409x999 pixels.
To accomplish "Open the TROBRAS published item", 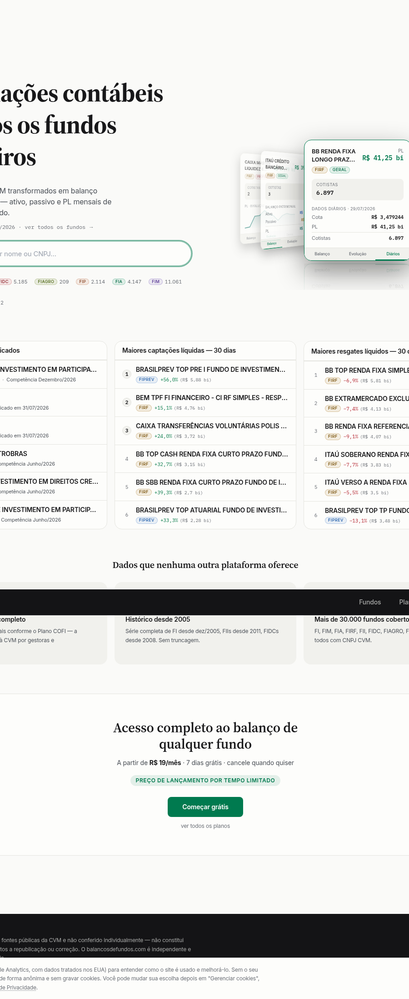I will click(53, 458).
